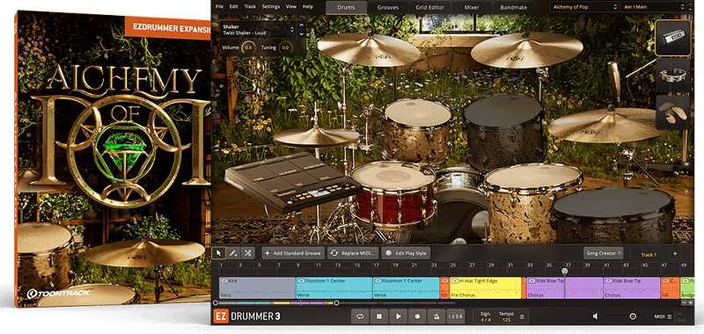704x334 pixels.
Task: Click the Edit Play Style circle icon
Action: coord(388,253)
